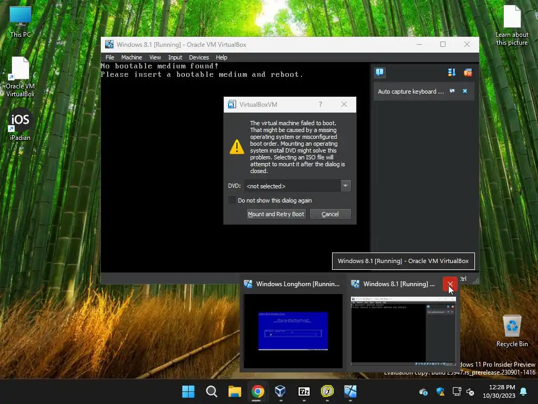
Task: Minimize the Windows 8.1 VirtualBox window
Action: (x=419, y=44)
